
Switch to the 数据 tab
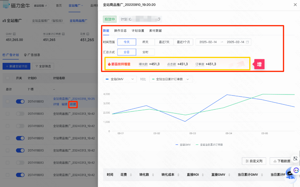106,31
